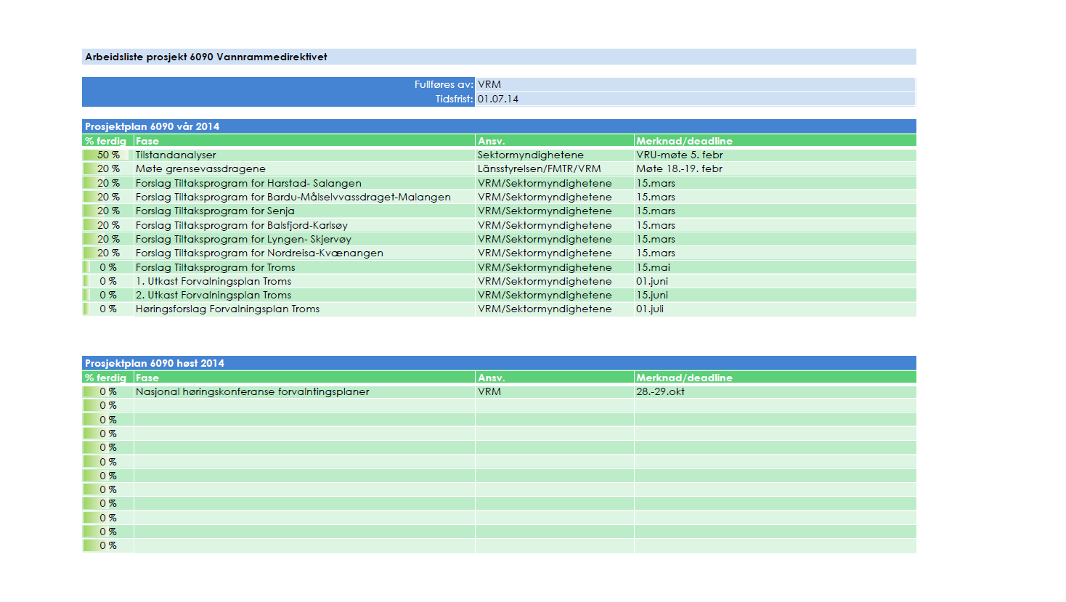Click the 50 % progress cell for Tilstandanalyser

tap(107, 155)
